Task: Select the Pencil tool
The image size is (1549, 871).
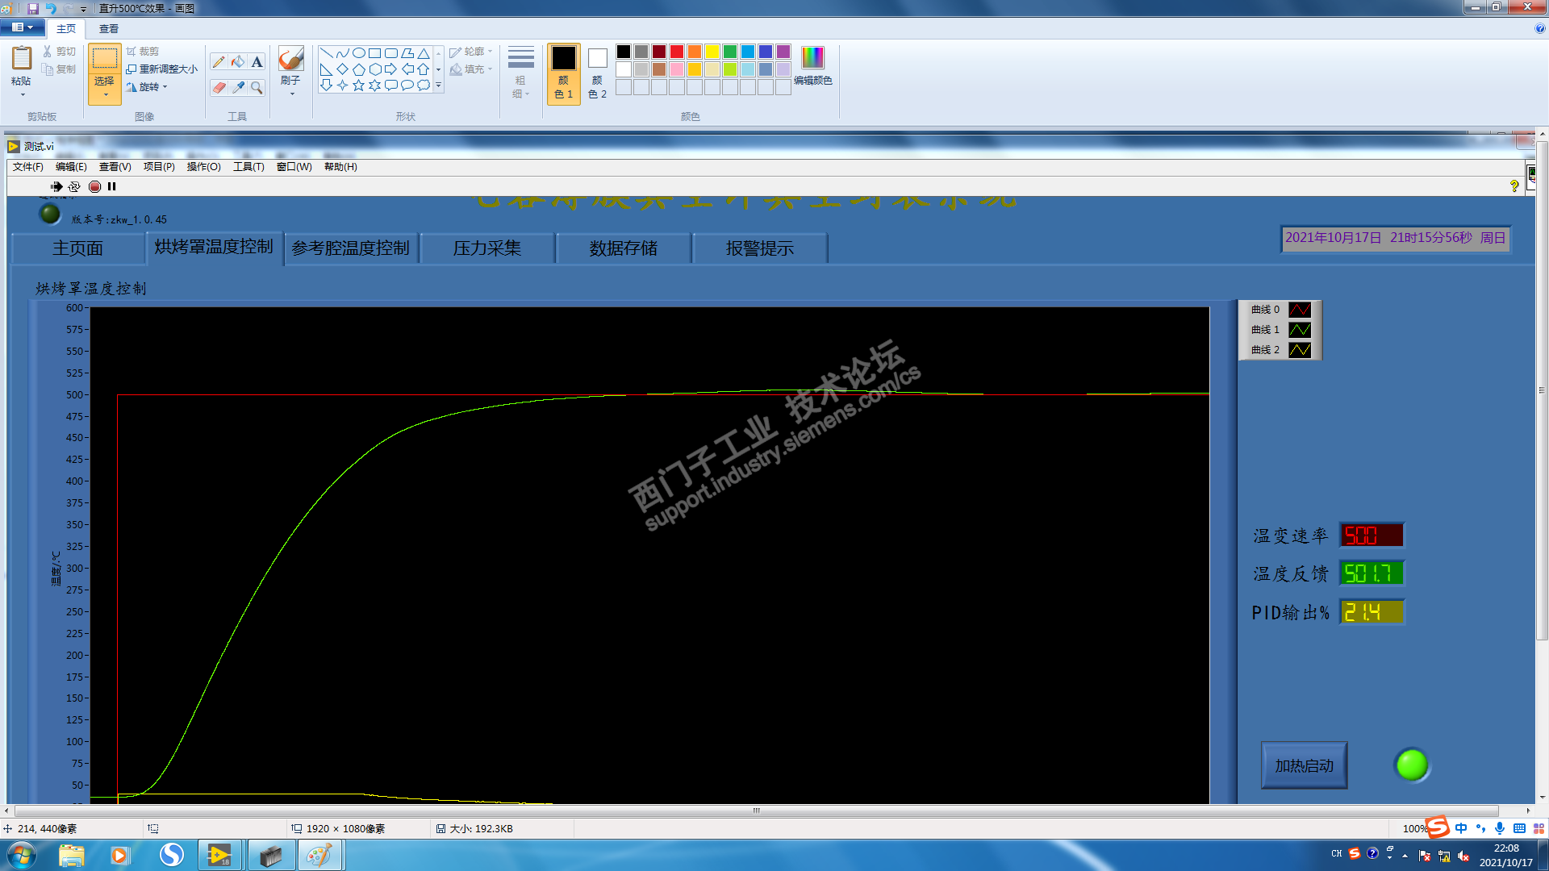Action: pos(219,62)
